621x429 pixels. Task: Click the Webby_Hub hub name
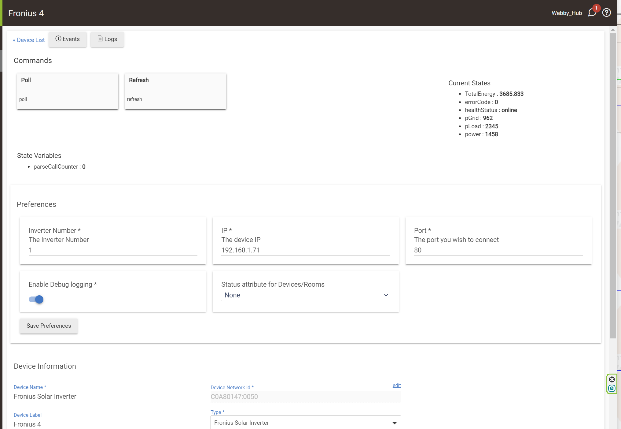pos(567,13)
